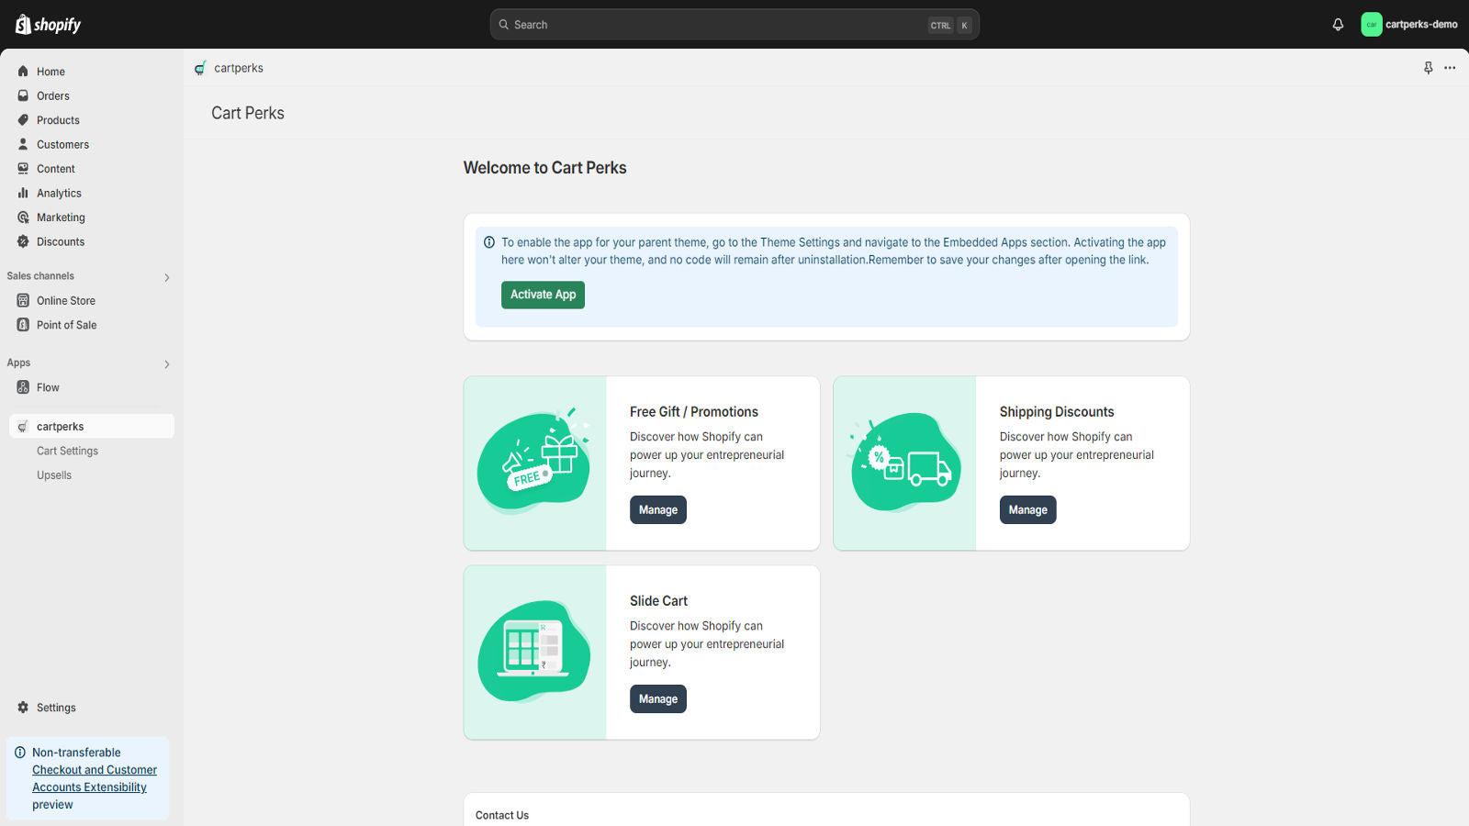This screenshot has width=1469, height=826.
Task: Go to Cart Settings submenu
Action: coord(67,452)
